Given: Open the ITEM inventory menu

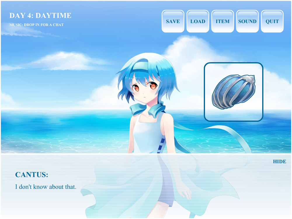Looking at the screenshot, I should click(223, 21).
